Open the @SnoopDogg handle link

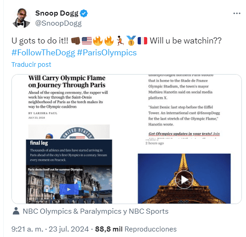click(59, 23)
